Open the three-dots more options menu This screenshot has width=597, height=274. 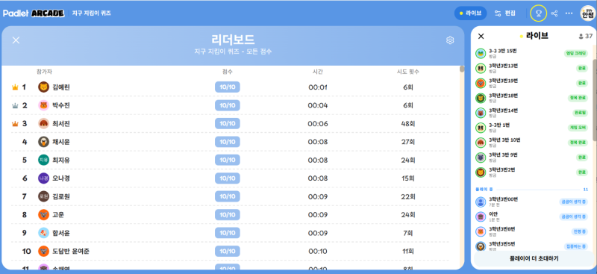[569, 13]
